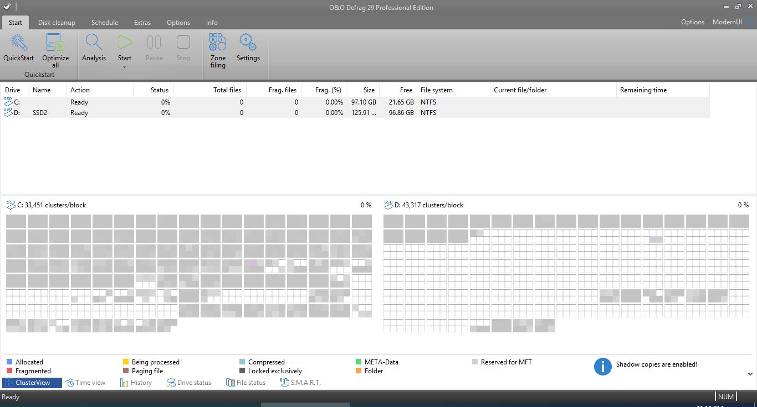Click the SSD2 name cell

[x=41, y=113]
